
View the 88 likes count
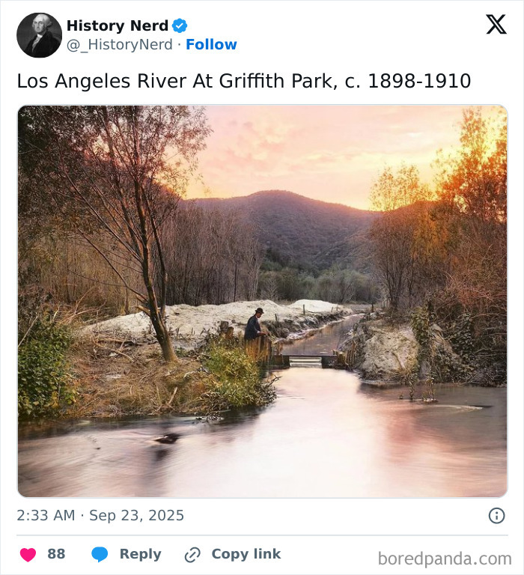click(x=56, y=554)
